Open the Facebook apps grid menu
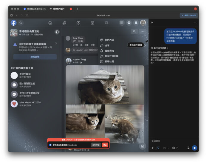The height and width of the screenshot is (163, 207). click(122, 23)
